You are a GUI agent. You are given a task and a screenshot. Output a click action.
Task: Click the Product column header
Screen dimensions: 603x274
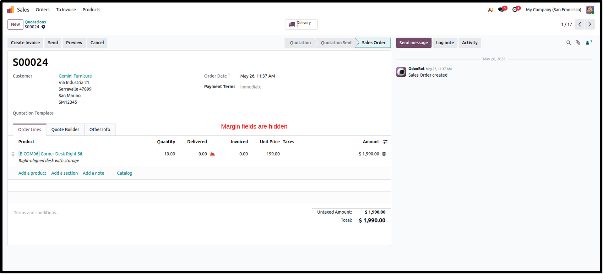click(26, 142)
